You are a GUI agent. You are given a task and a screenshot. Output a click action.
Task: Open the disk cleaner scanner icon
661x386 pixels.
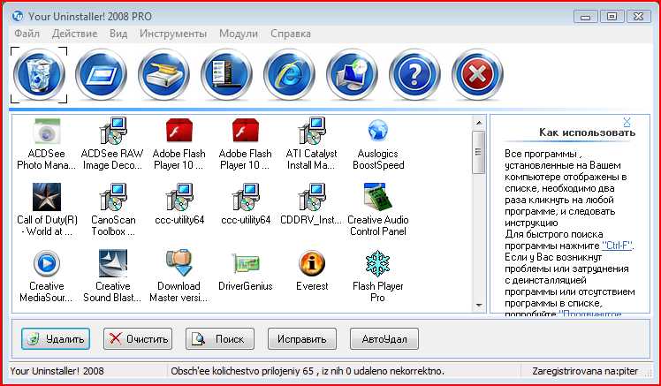[164, 74]
